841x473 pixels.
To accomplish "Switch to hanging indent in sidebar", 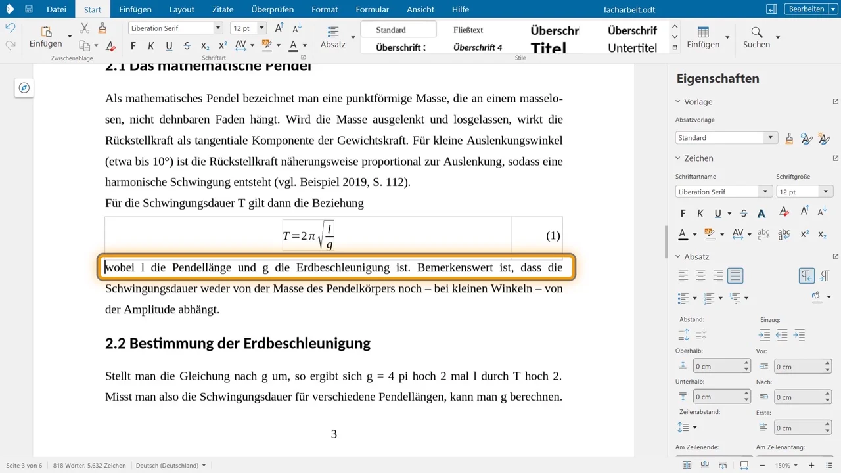I will pos(800,335).
